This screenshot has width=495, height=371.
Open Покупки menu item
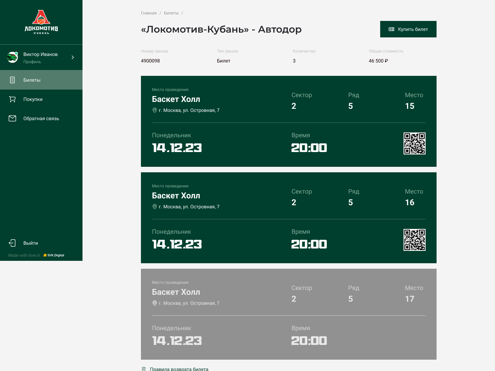point(41,99)
